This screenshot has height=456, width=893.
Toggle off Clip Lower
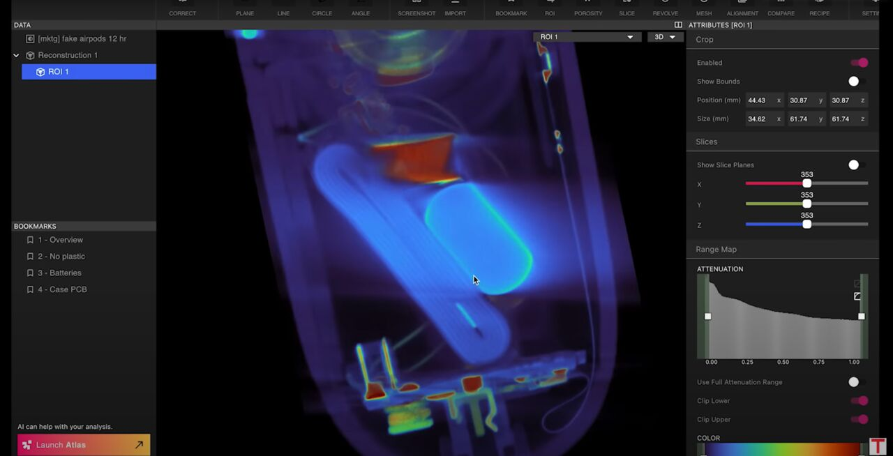click(859, 401)
